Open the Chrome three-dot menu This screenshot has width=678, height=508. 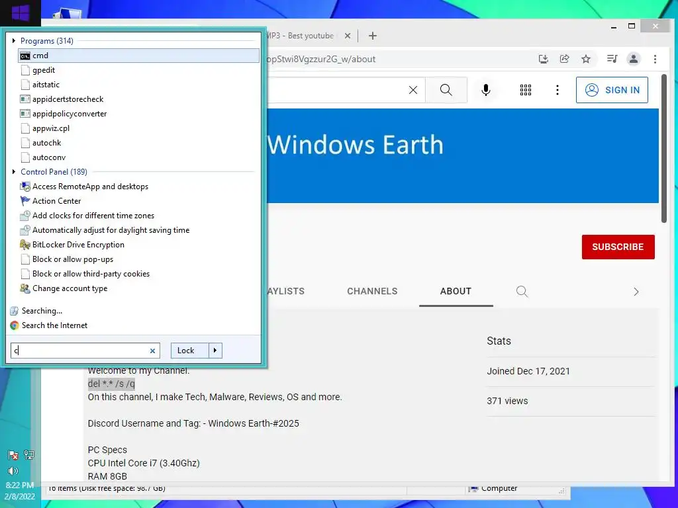point(655,59)
